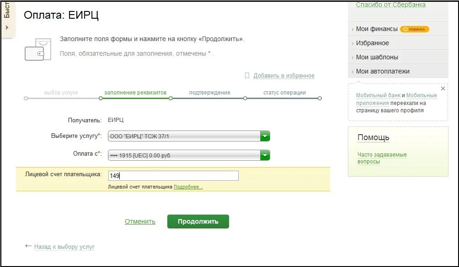The width and height of the screenshot is (459, 267).
Task: Expand the Мои финансы menu item
Action: [x=377, y=29]
